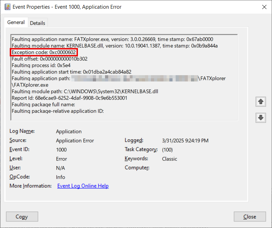Open Event Log Online Help link
This screenshot has width=272, height=228.
83,186
